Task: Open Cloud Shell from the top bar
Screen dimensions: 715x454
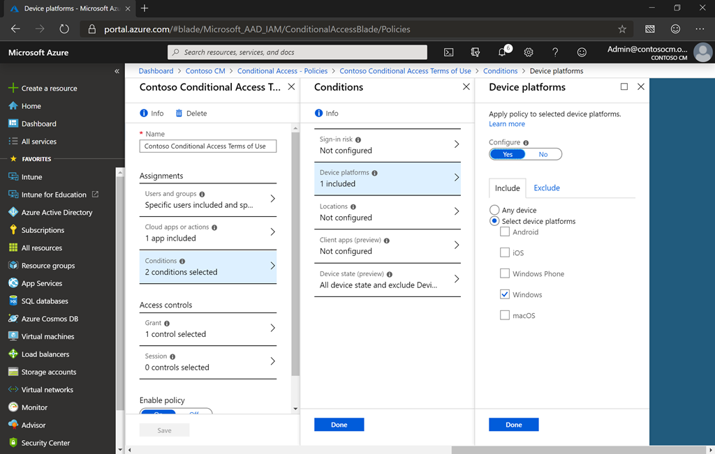Action: point(449,52)
